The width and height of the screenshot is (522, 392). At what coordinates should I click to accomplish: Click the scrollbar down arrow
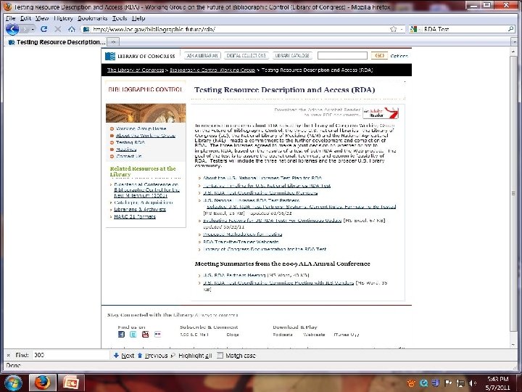point(513,345)
